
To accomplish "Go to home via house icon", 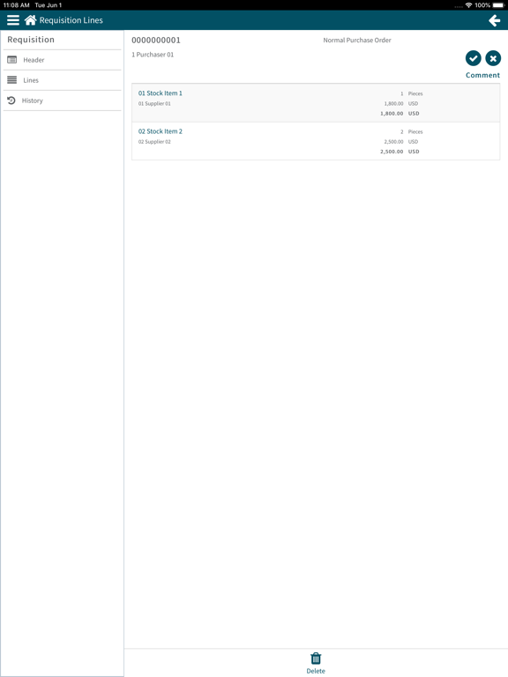I will (30, 20).
